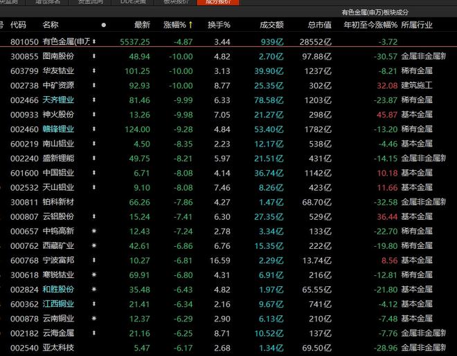Click the marker icon beside 赣锋锂业
Image resolution: width=457 pixels, height=356 pixels.
coord(94,129)
